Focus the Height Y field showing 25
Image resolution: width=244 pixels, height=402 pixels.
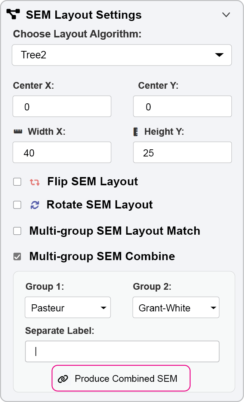coord(182,153)
